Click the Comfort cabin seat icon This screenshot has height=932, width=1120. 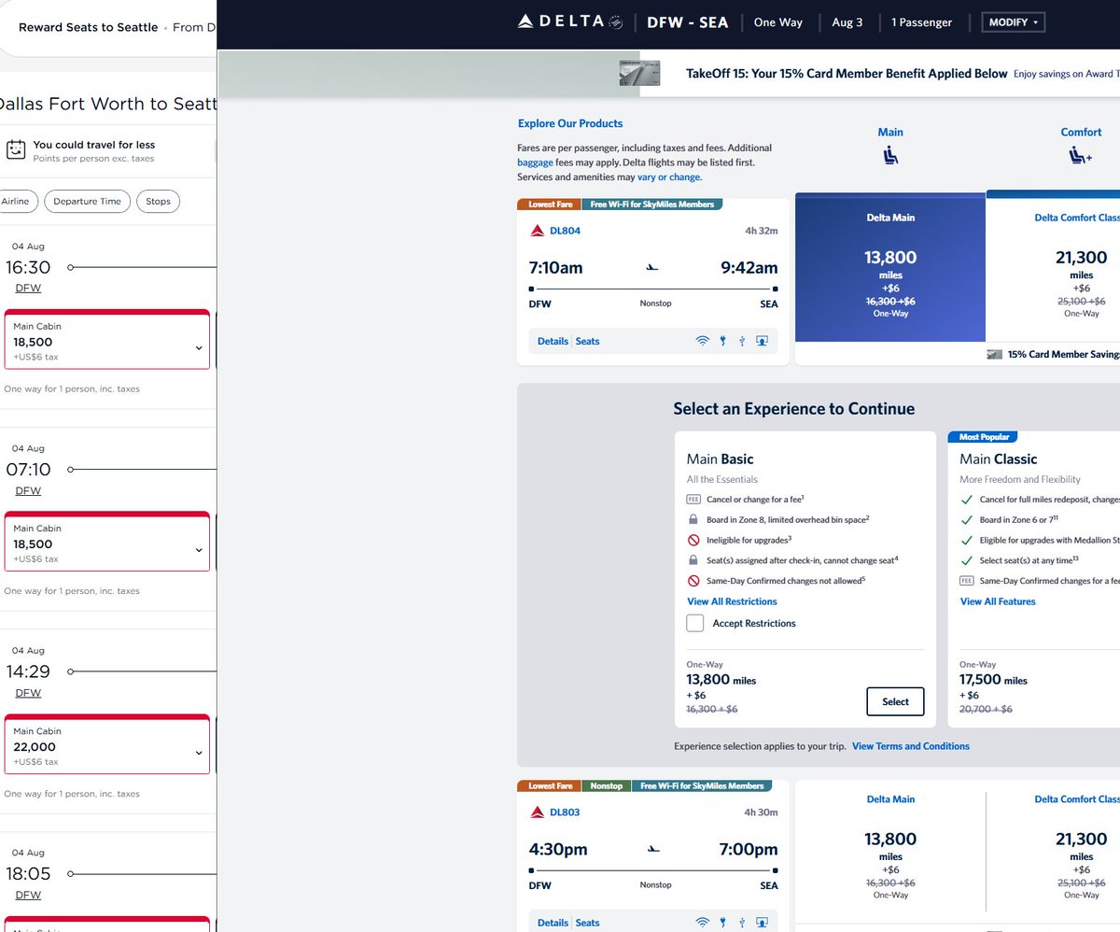click(1081, 156)
